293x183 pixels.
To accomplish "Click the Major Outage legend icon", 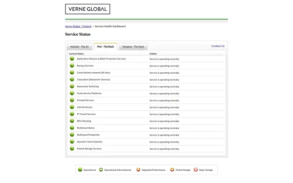I will 196,169.
